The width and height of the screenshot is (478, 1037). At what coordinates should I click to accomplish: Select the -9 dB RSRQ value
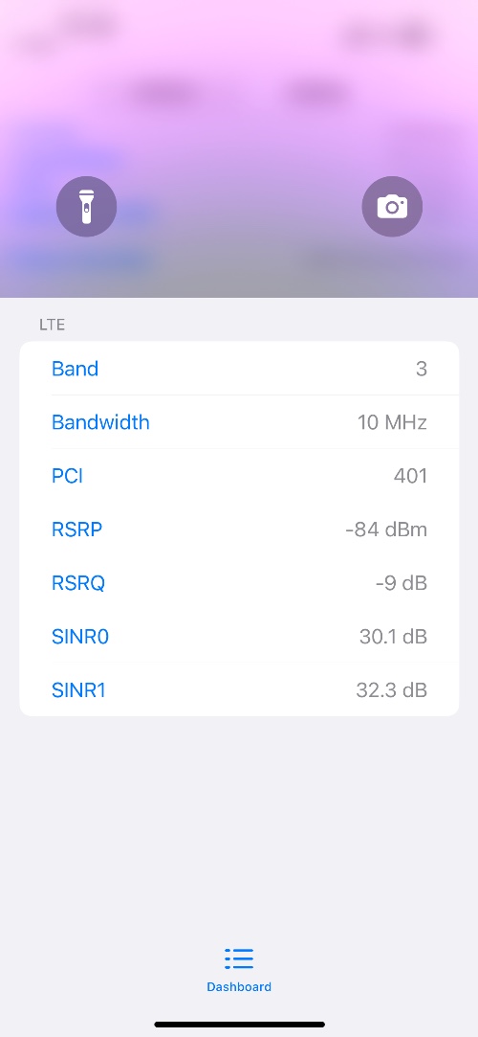pos(402,583)
